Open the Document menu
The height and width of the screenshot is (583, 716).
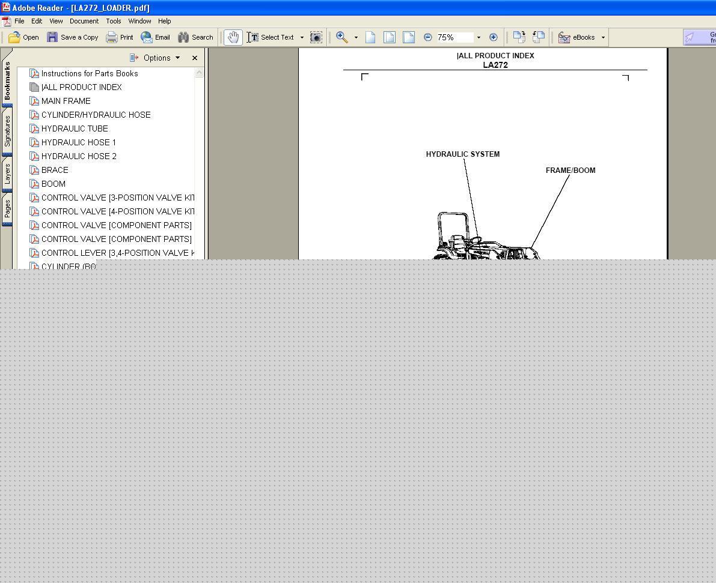pyautogui.click(x=84, y=21)
